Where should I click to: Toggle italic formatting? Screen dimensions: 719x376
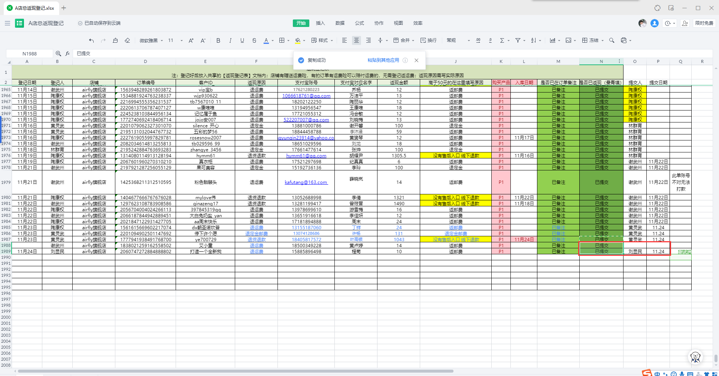[x=230, y=40]
